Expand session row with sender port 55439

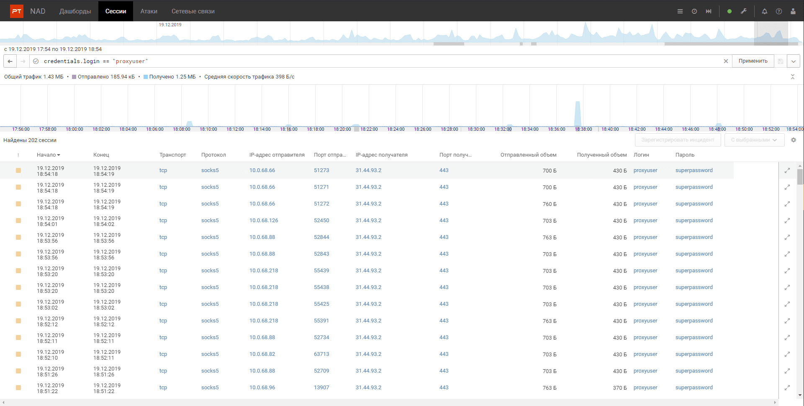click(787, 271)
